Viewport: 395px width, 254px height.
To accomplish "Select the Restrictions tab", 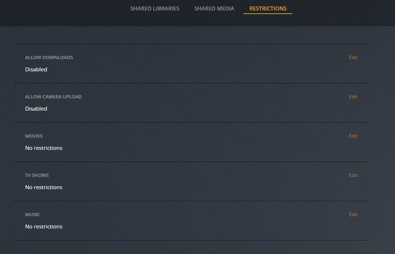I will point(268,8).
